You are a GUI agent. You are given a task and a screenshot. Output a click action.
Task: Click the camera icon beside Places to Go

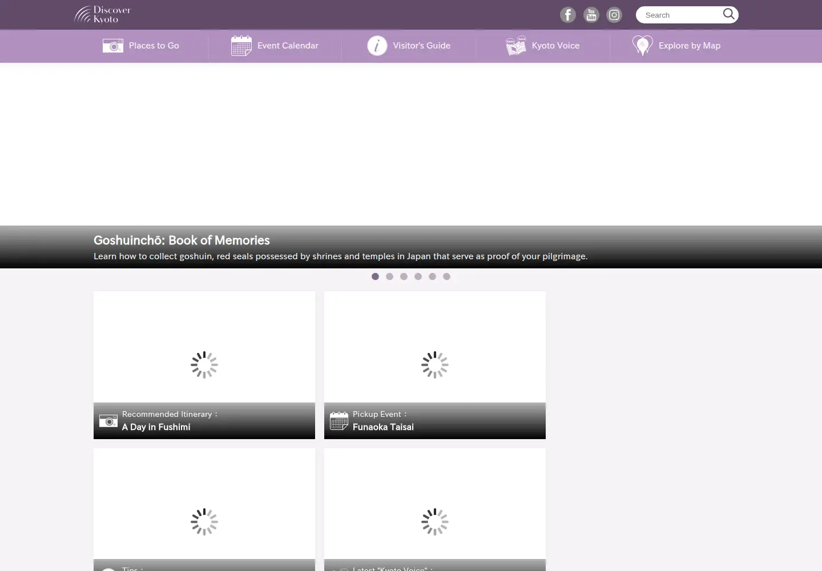113,46
